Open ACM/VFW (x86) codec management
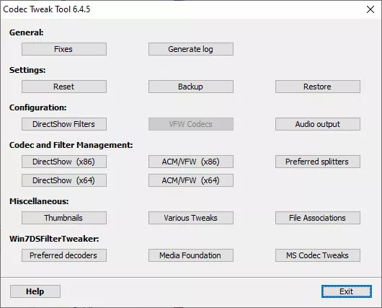Viewport: 382px width, 308px height. 191,162
